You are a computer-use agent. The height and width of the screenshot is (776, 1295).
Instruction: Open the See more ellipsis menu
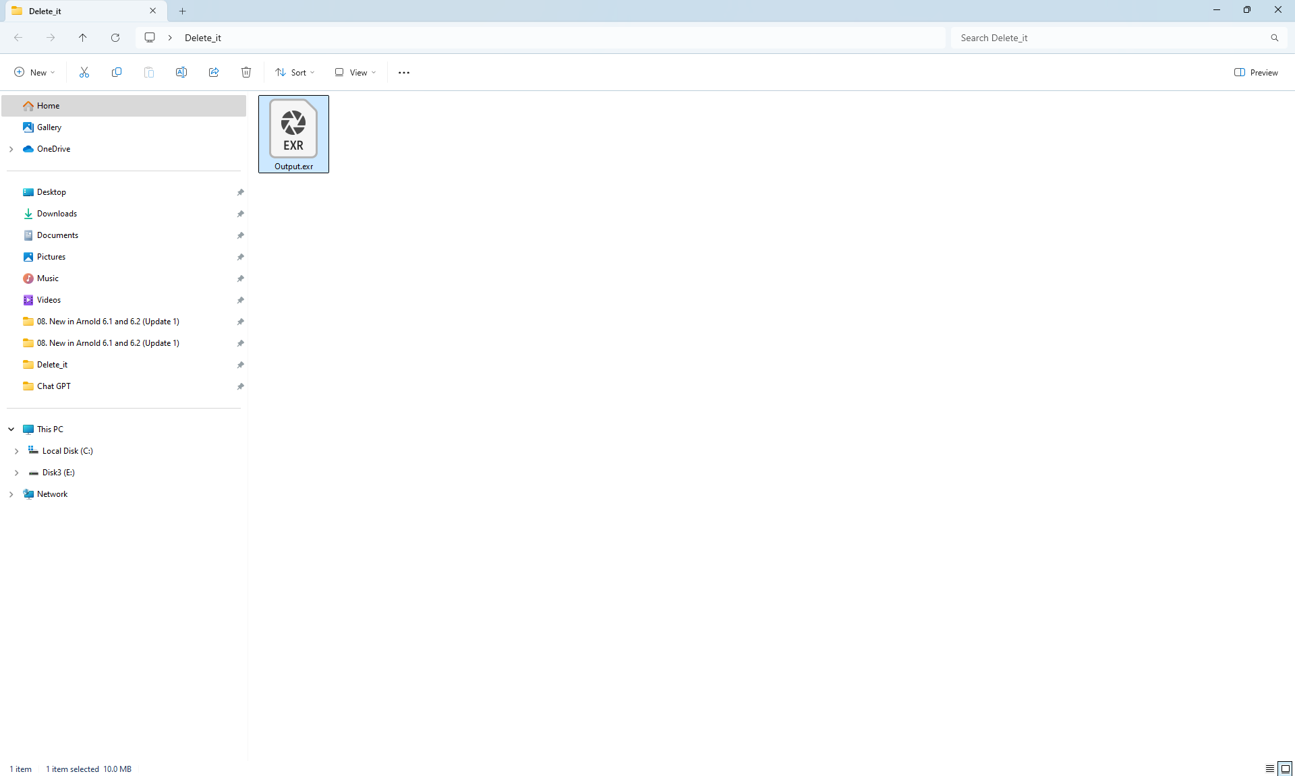[x=404, y=72]
